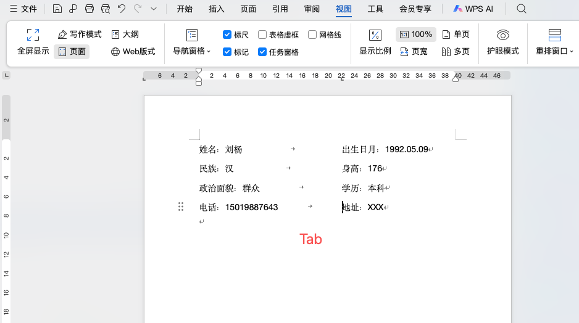Enter 全屏显示 full screen mode
This screenshot has height=323, width=579.
33,42
